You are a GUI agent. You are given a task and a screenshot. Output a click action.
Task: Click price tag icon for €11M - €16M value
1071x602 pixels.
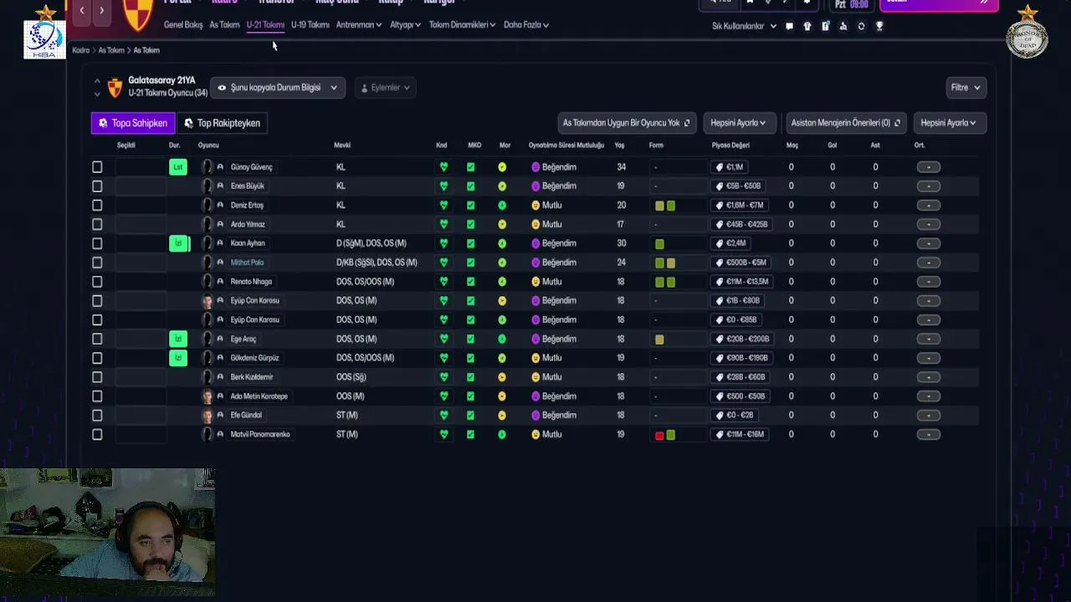click(x=720, y=435)
